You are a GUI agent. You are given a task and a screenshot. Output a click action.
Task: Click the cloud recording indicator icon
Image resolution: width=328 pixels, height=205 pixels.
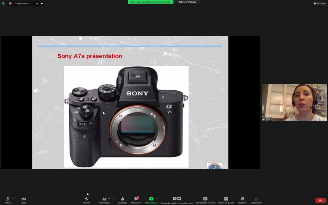click(x=10, y=3)
